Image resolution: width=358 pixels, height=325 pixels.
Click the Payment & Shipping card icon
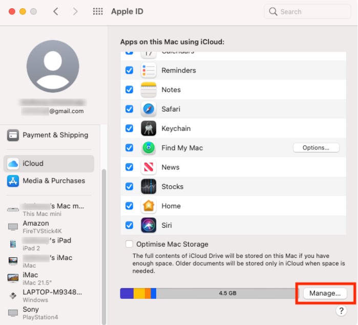click(x=13, y=135)
